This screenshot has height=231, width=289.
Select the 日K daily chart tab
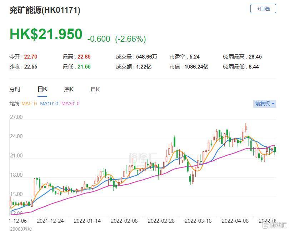point(43,90)
